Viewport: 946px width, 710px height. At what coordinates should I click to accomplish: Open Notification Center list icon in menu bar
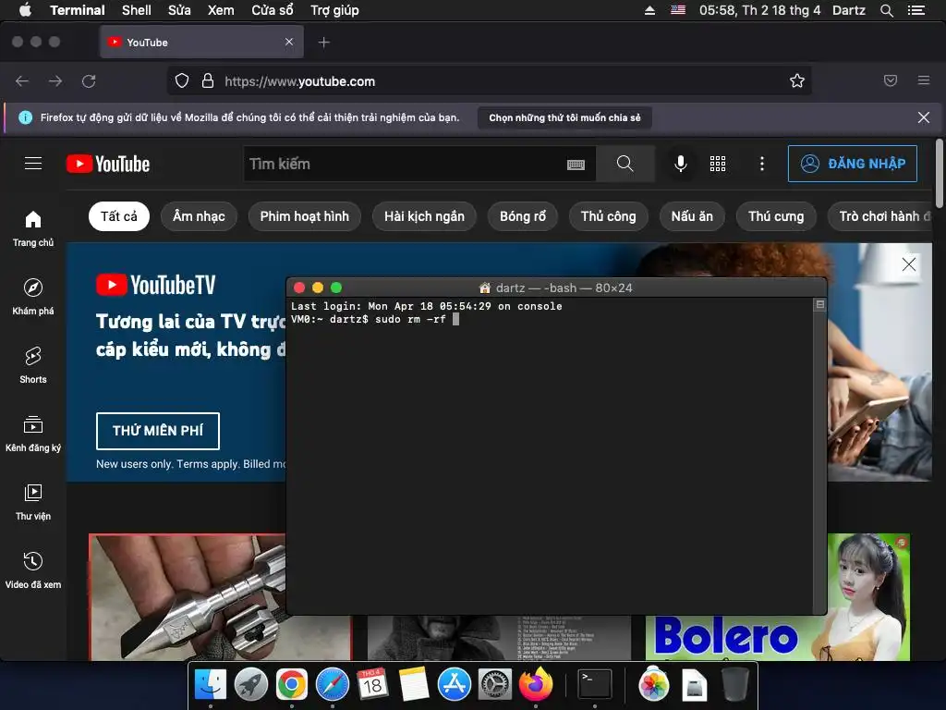click(916, 10)
